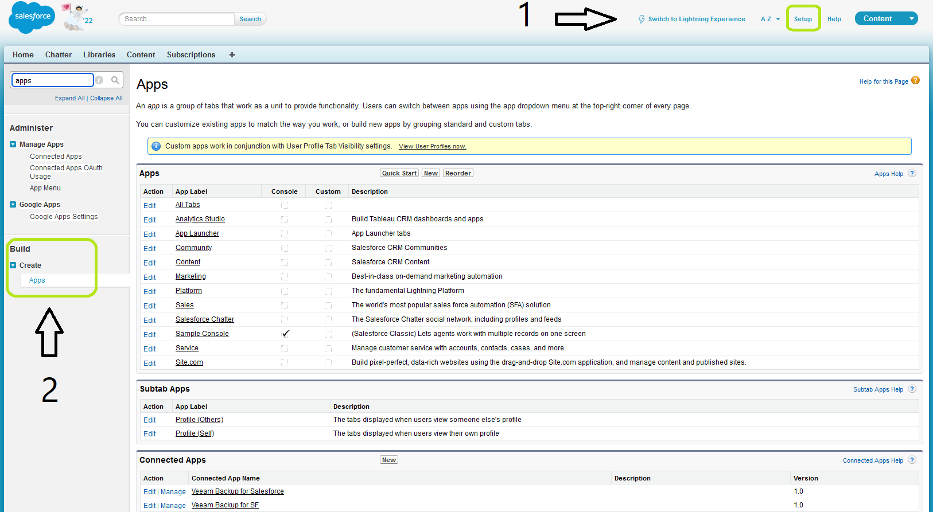
Task: Click the plus icon to add a tab
Action: (x=232, y=54)
